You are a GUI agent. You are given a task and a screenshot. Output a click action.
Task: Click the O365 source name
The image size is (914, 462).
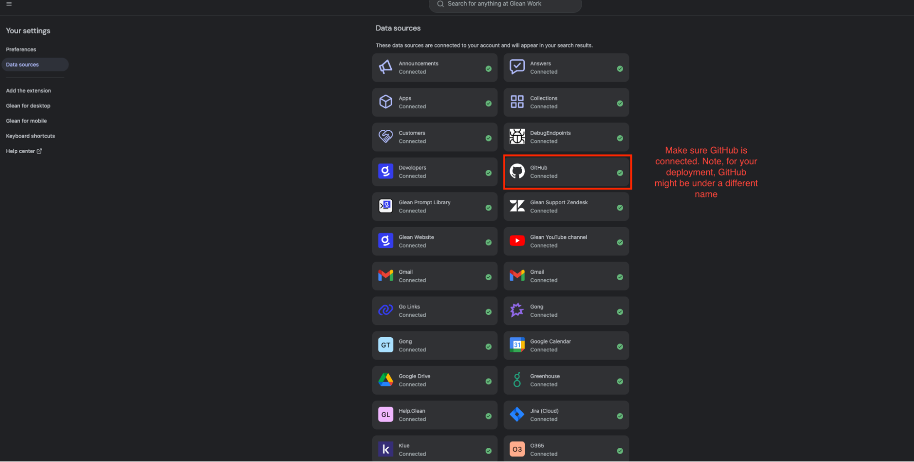[x=537, y=446]
